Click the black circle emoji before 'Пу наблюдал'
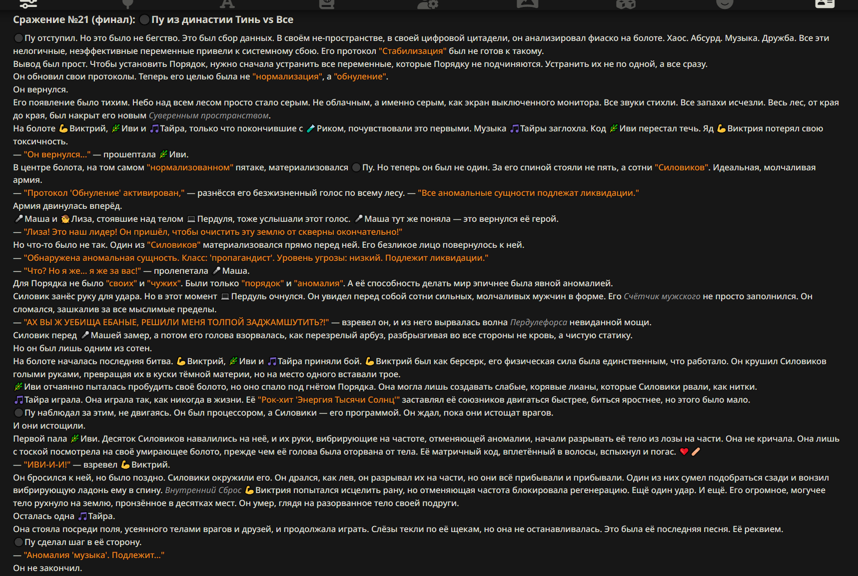858x576 pixels. [18, 413]
